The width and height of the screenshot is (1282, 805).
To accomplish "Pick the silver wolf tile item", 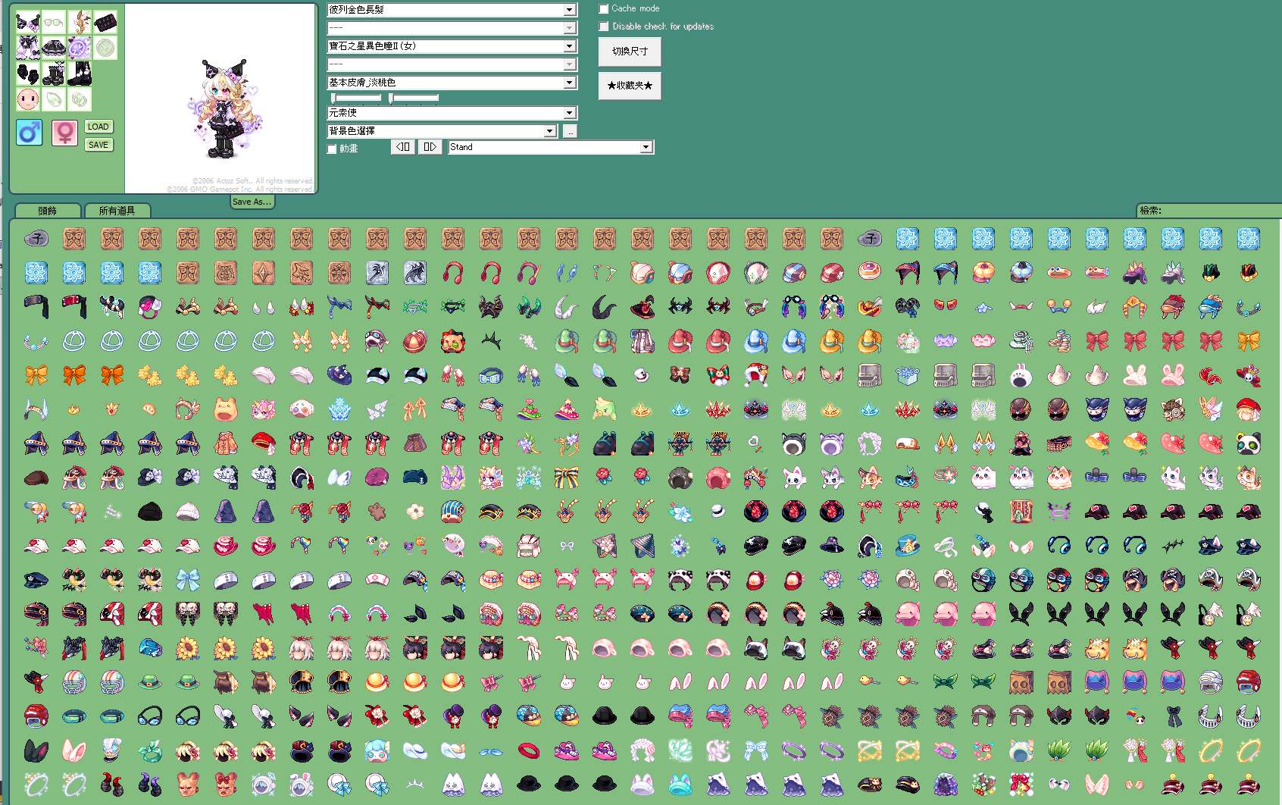I will 414,273.
